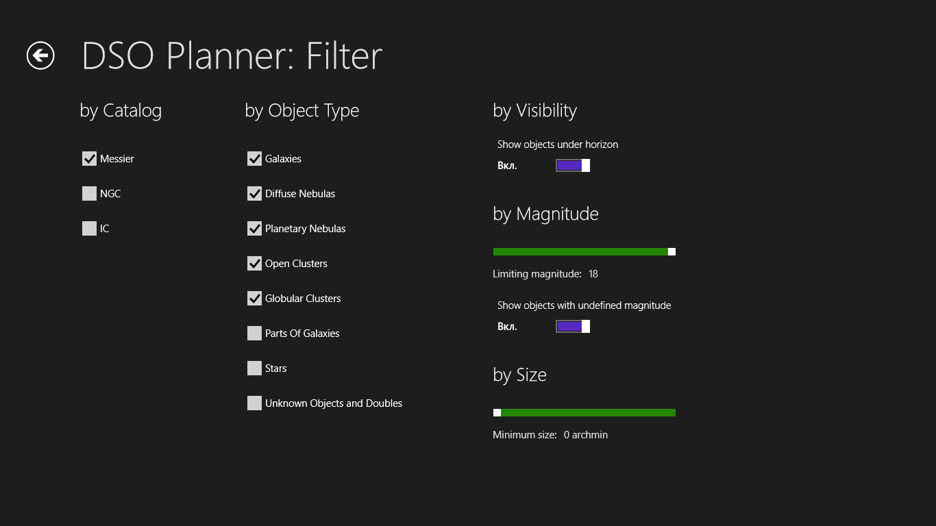936x526 pixels.
Task: Toggle Planetary Nebulas checkbox off
Action: point(254,229)
